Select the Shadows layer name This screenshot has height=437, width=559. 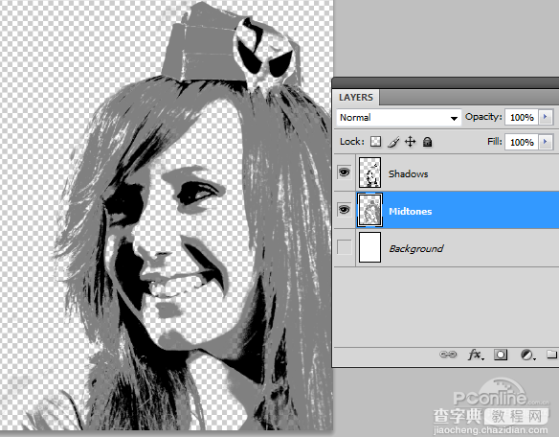pyautogui.click(x=408, y=173)
